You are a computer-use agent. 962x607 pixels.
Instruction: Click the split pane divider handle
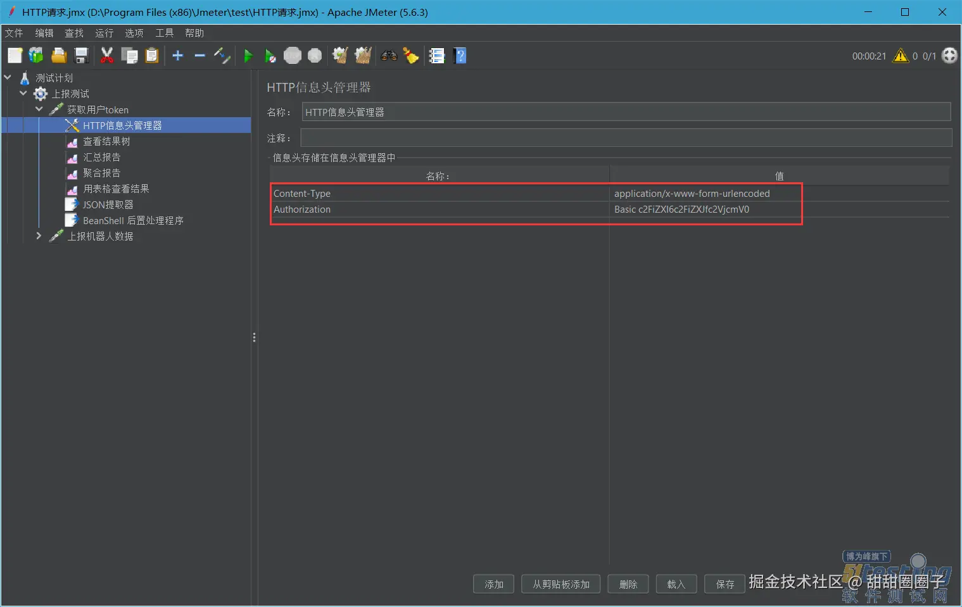pos(254,337)
